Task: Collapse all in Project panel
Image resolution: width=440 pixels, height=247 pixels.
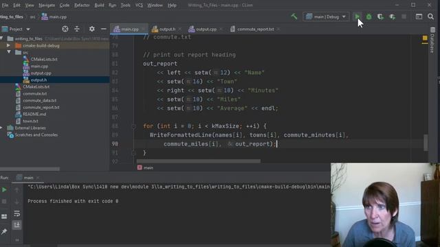Action: point(77,29)
